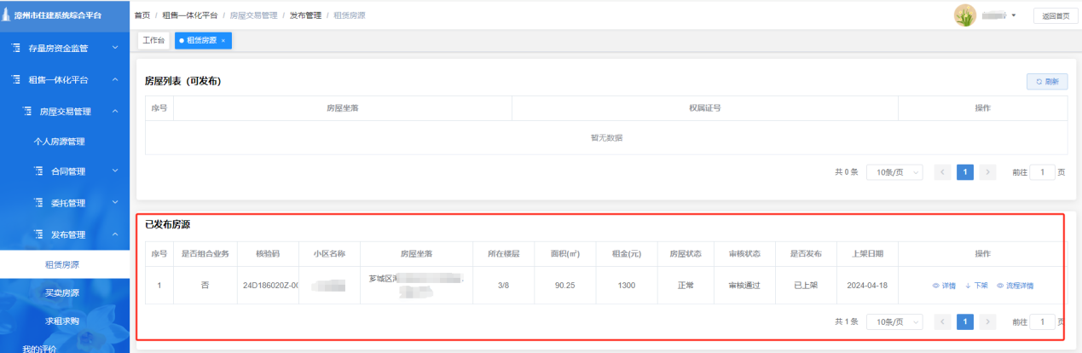Click 下架 to unlist the house

[x=976, y=286]
